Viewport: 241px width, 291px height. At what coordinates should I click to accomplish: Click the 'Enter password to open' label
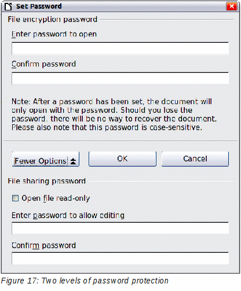pos(54,34)
